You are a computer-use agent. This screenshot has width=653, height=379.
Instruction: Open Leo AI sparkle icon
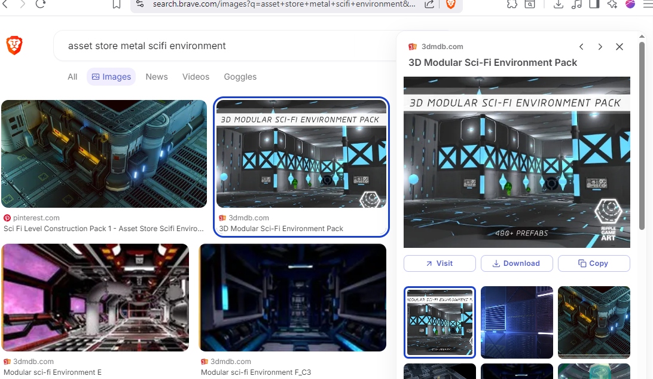(612, 4)
